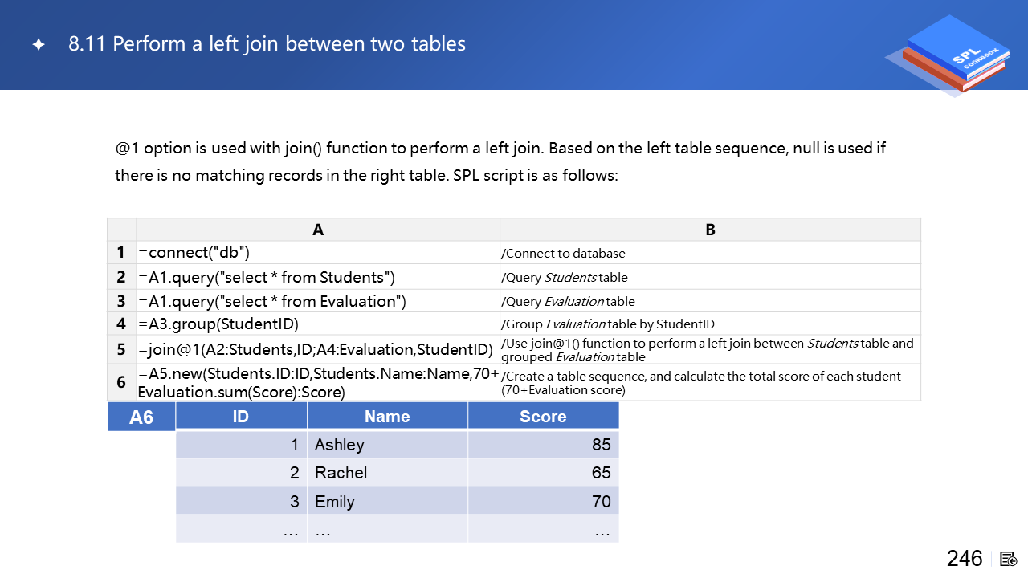Click the =A5.new formula cell
1028x578 pixels.
tap(318, 383)
